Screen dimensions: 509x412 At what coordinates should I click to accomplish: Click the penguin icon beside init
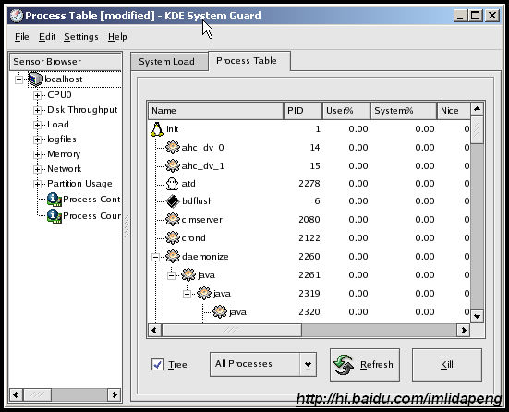coord(157,129)
